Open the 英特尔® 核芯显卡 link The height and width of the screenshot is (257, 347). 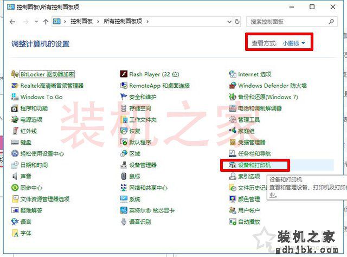[152, 210]
